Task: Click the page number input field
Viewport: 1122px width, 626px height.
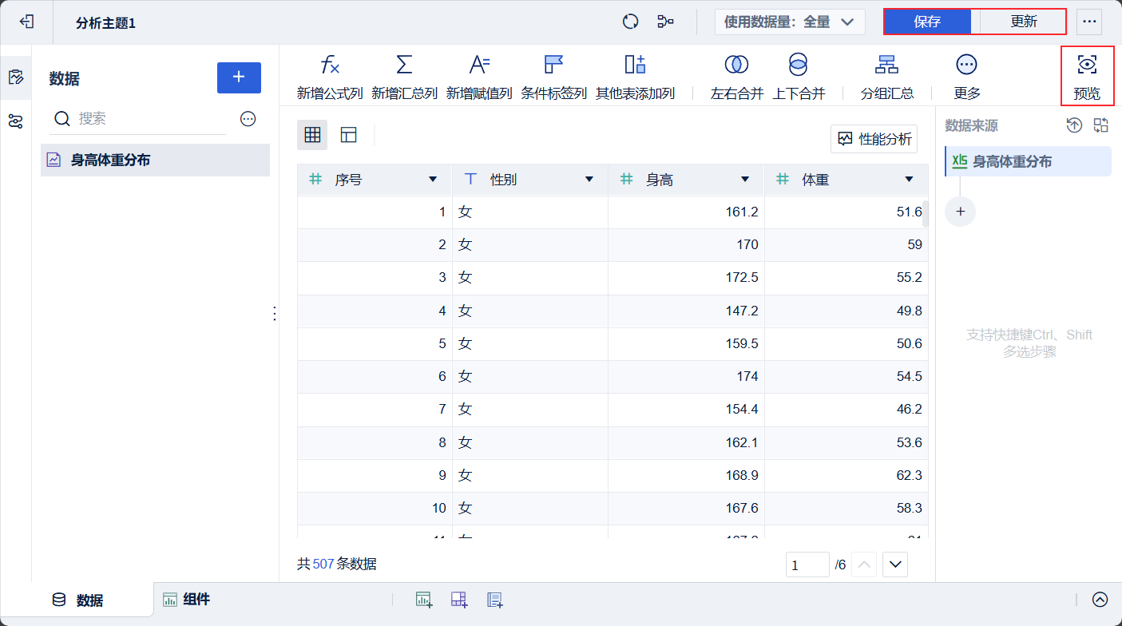Action: pyautogui.click(x=807, y=565)
